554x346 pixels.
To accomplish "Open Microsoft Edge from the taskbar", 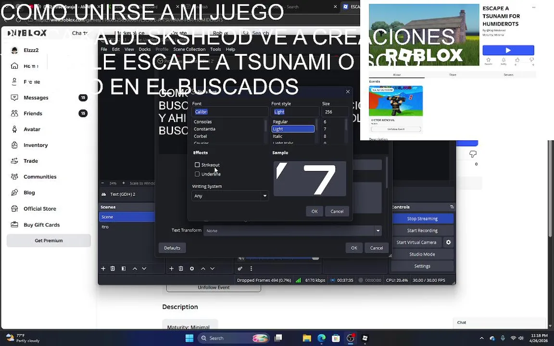I will point(321,338).
